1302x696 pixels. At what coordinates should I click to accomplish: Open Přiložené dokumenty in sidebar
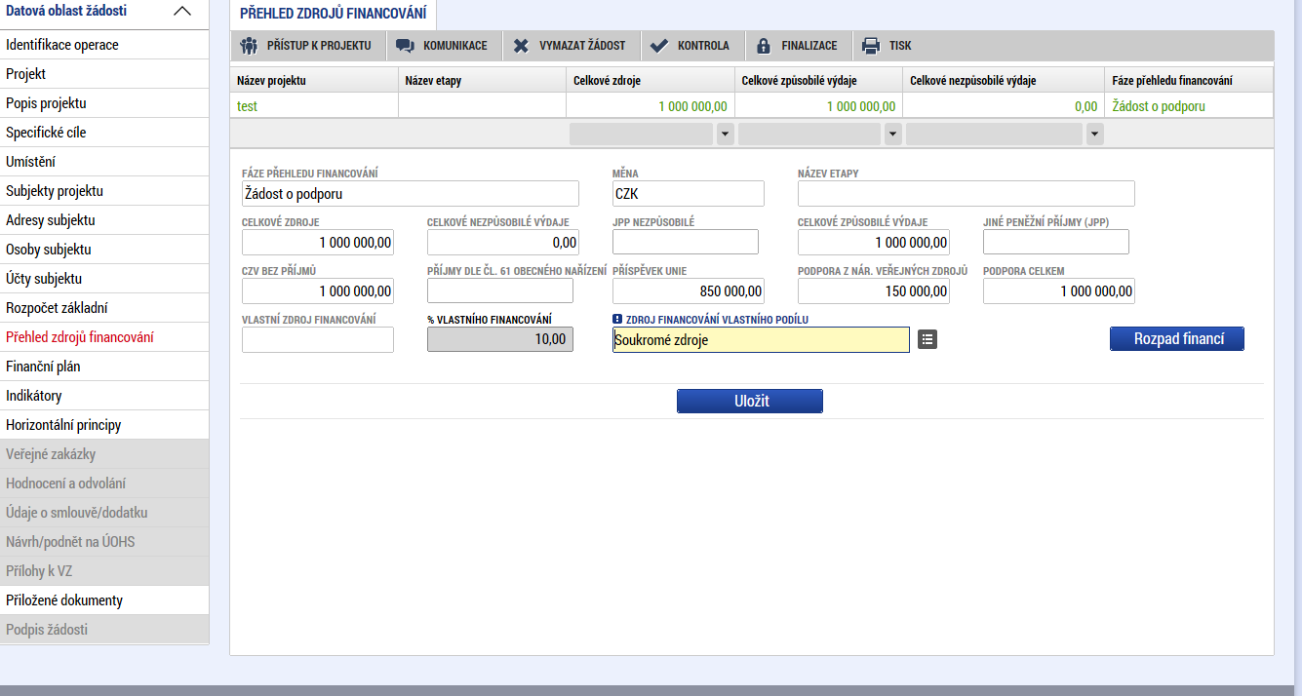tap(104, 600)
